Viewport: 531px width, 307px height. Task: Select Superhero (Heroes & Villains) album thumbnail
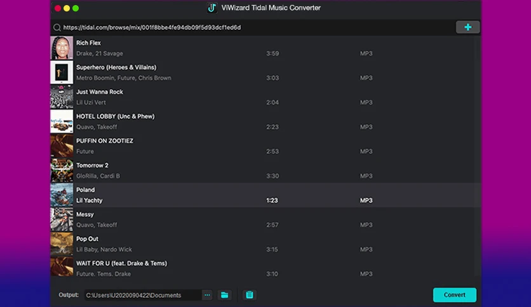[x=62, y=72]
